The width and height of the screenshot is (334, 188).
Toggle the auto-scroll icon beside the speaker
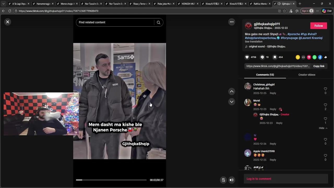click(x=223, y=180)
